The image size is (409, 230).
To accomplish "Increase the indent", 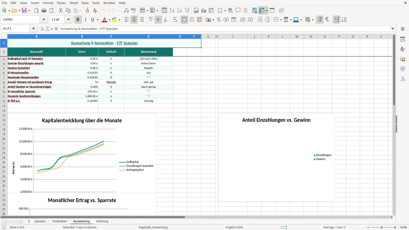I will 260,20.
